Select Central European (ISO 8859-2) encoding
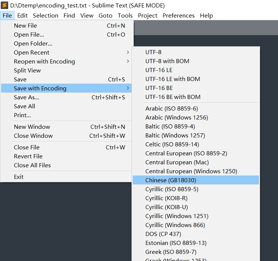This screenshot has height=261, width=278. click(x=196, y=153)
